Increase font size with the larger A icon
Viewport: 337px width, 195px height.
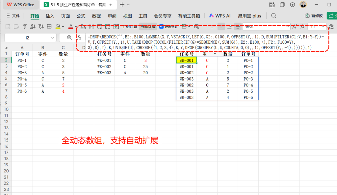294,27
